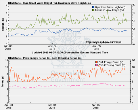The height and width of the screenshot is (110, 138).
Task: Click the right y-axis value 10 on the period chart
Action: [x=133, y=67]
